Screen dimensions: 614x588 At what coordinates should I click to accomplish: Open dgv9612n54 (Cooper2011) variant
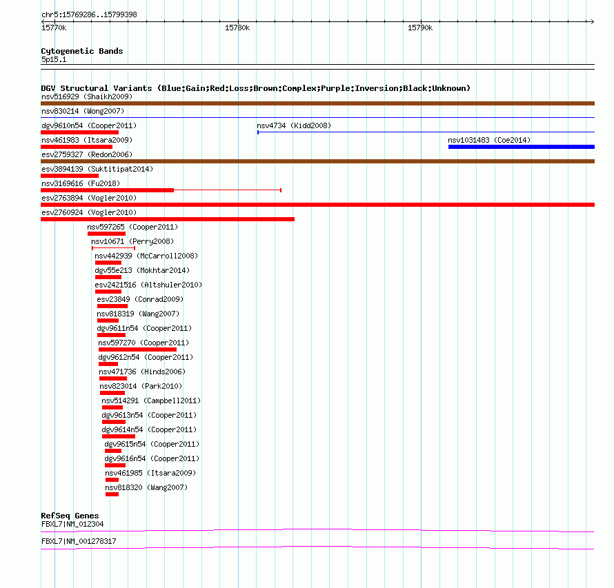point(146,357)
